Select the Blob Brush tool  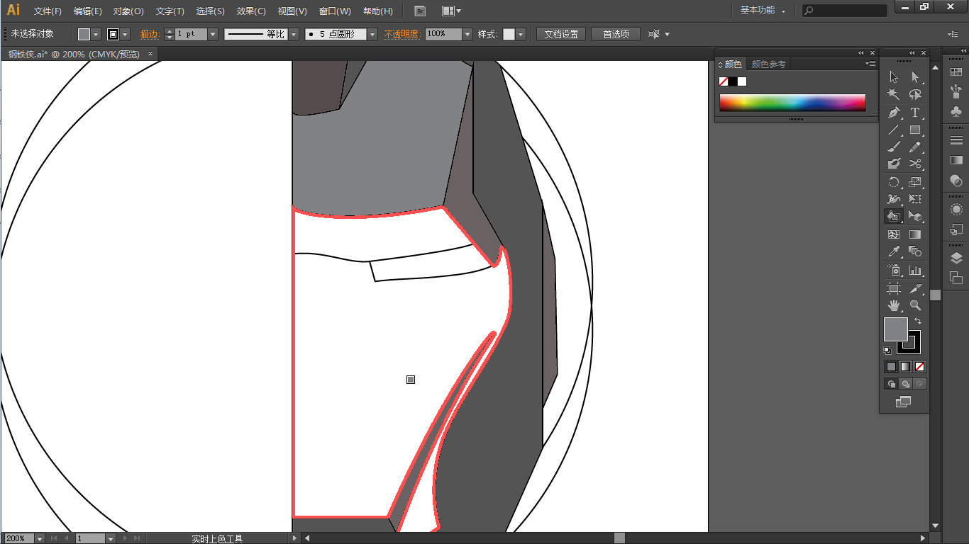(894, 164)
